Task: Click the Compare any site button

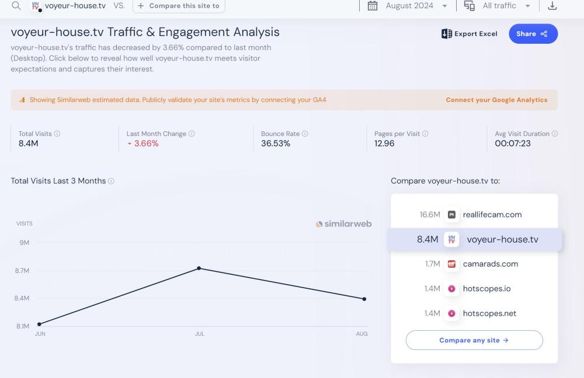Action: pos(474,340)
